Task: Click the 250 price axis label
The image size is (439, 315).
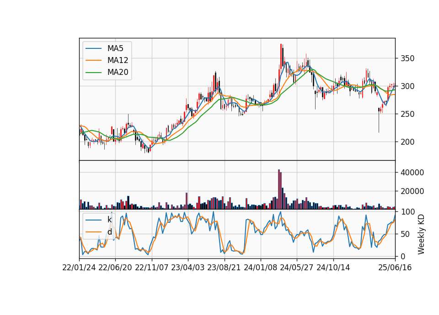Action: [407, 114]
